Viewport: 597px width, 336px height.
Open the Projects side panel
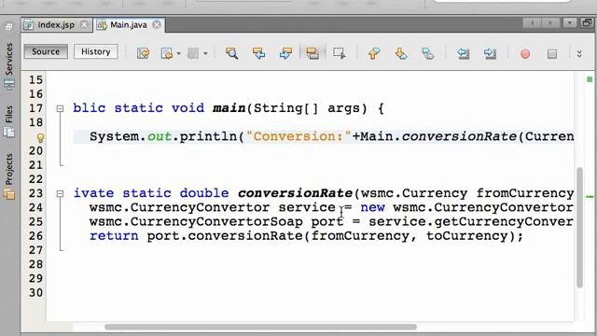(9, 169)
